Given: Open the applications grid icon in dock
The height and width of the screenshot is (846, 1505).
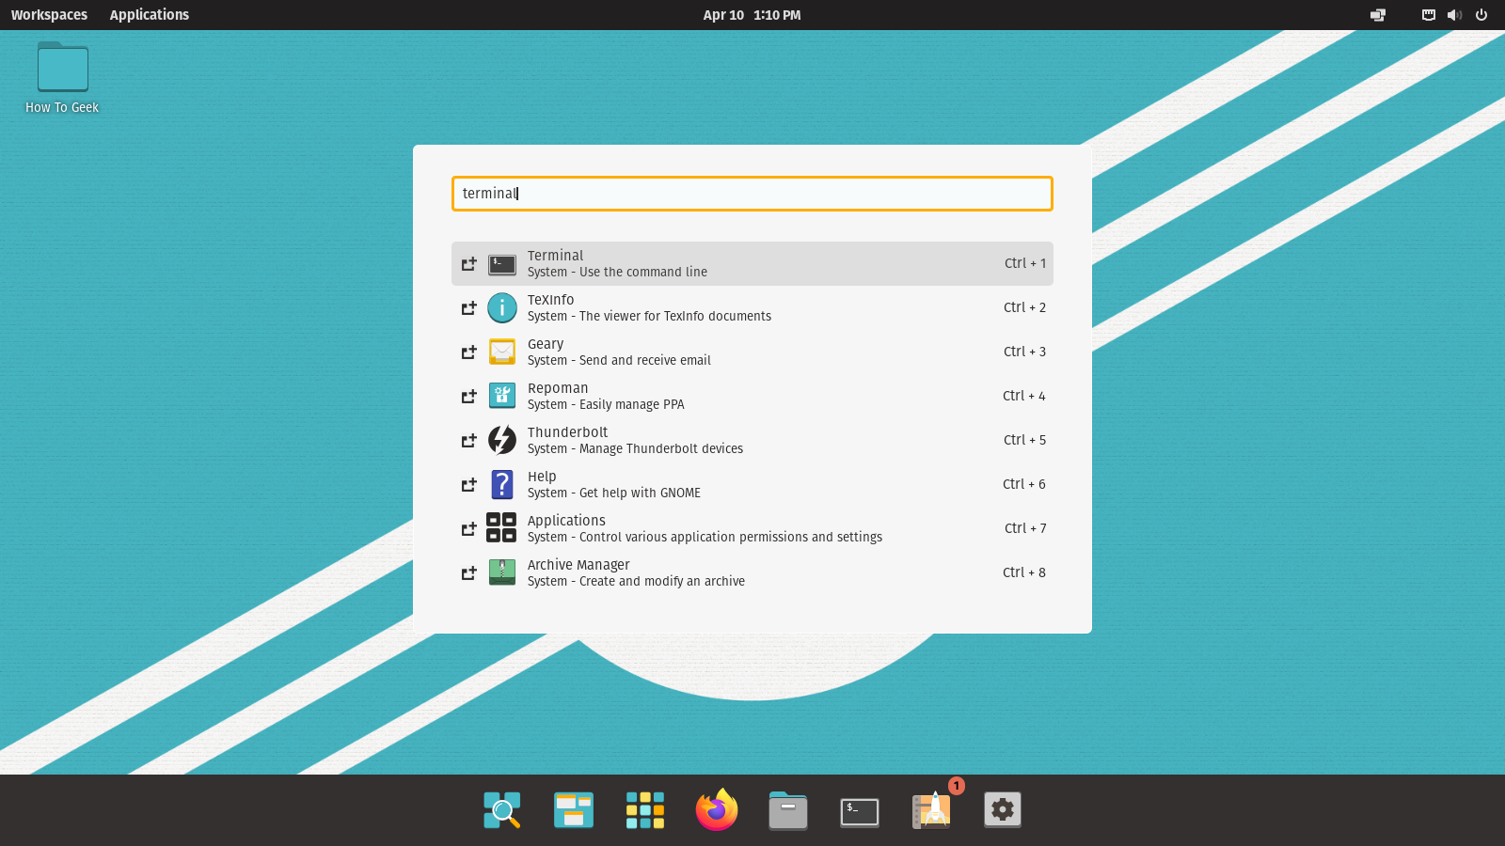Looking at the screenshot, I should tap(645, 809).
